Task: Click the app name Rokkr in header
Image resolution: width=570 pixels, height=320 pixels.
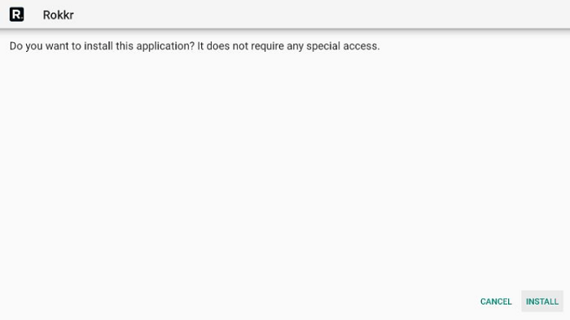Action: click(x=58, y=15)
